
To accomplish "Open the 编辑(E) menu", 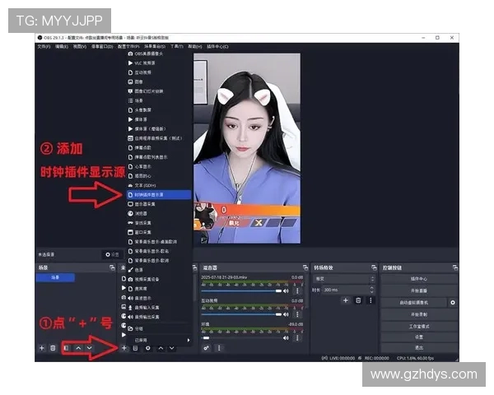I will (62, 47).
